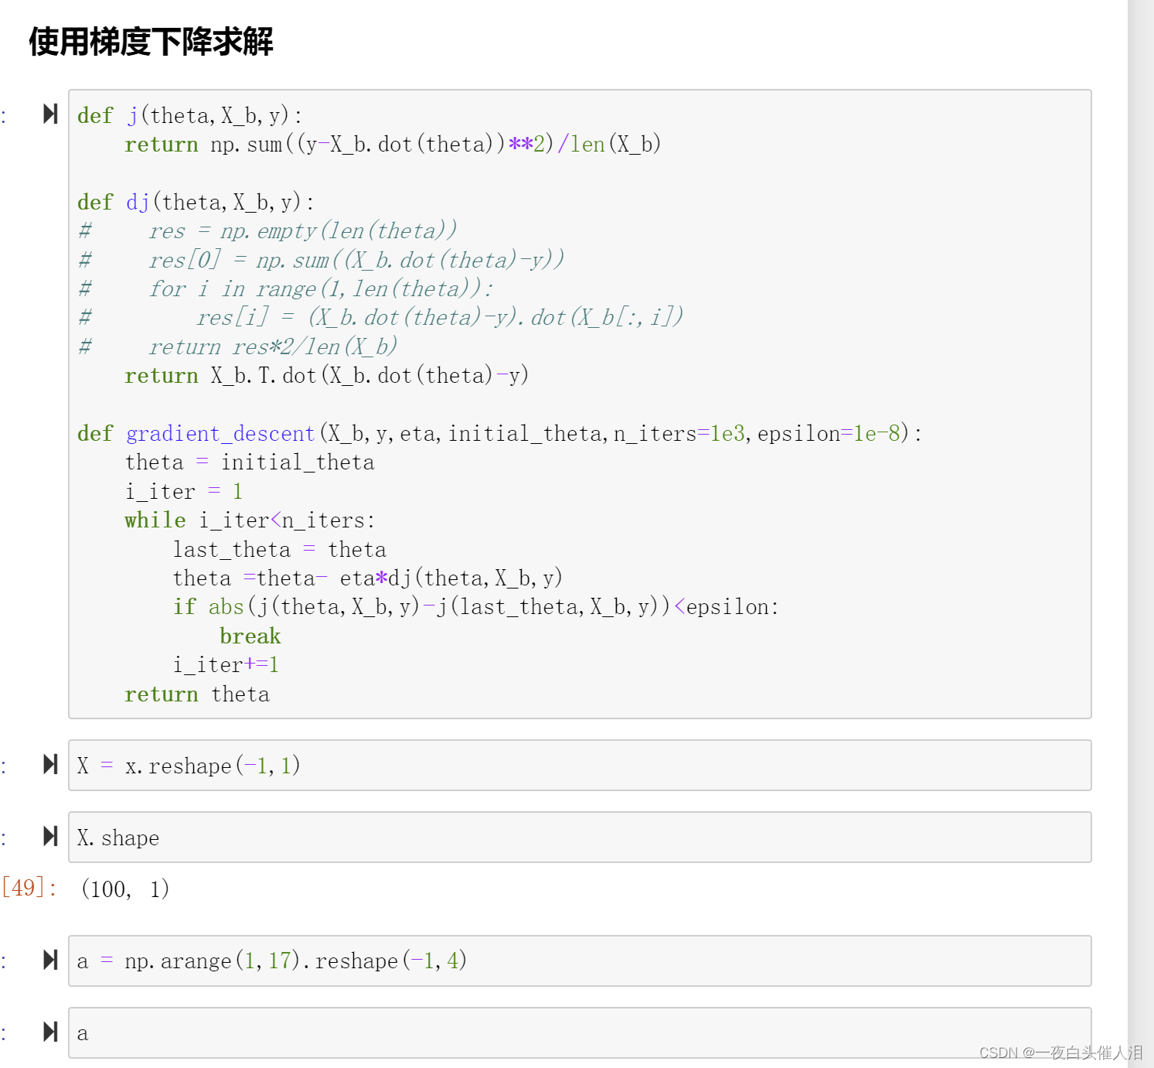
Task: Click the commented 'res[0] = np.sum' line
Action: [x=321, y=261]
